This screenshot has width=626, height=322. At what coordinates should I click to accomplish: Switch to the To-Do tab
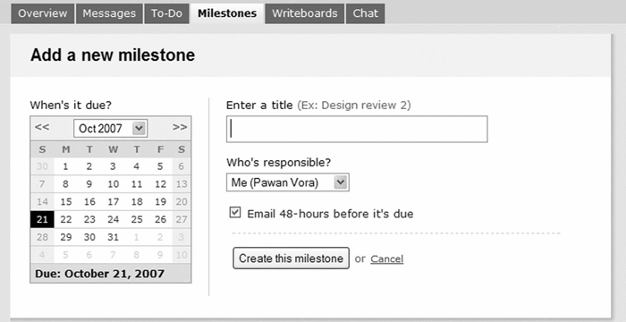pos(166,13)
